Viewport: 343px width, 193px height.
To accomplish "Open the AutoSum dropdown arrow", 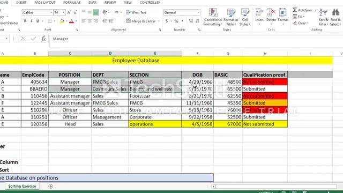I will tap(316, 10).
